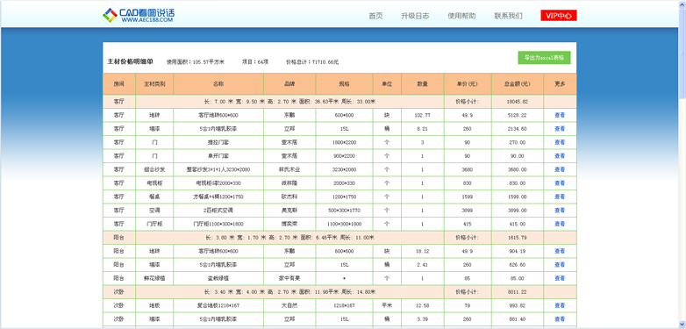
Task: Click 查看 for the 组合沙发 row
Action: (x=560, y=169)
